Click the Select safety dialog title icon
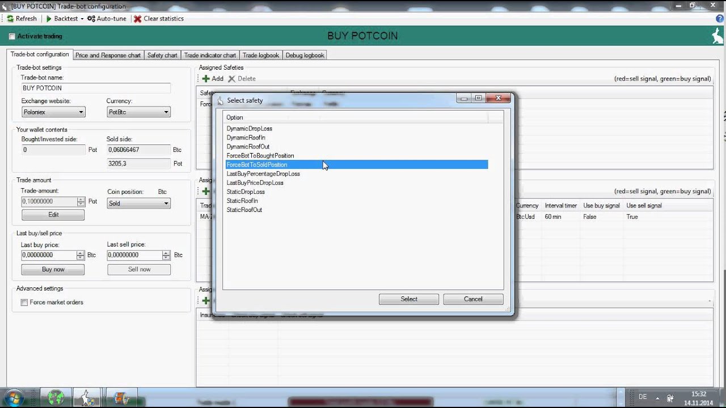The height and width of the screenshot is (408, 726). 221,100
